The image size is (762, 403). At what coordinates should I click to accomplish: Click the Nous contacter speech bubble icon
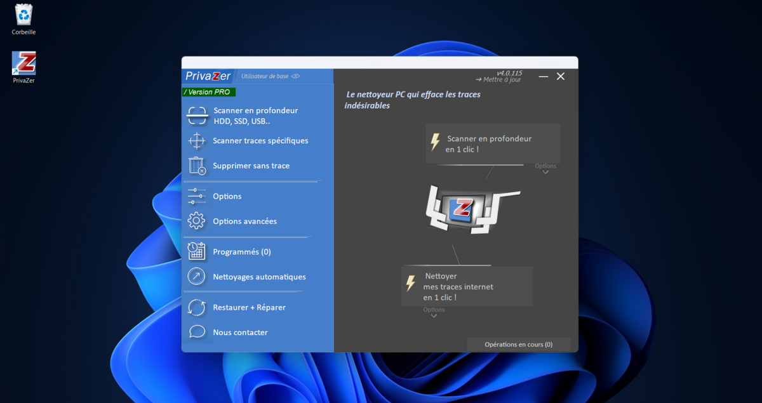[197, 332]
